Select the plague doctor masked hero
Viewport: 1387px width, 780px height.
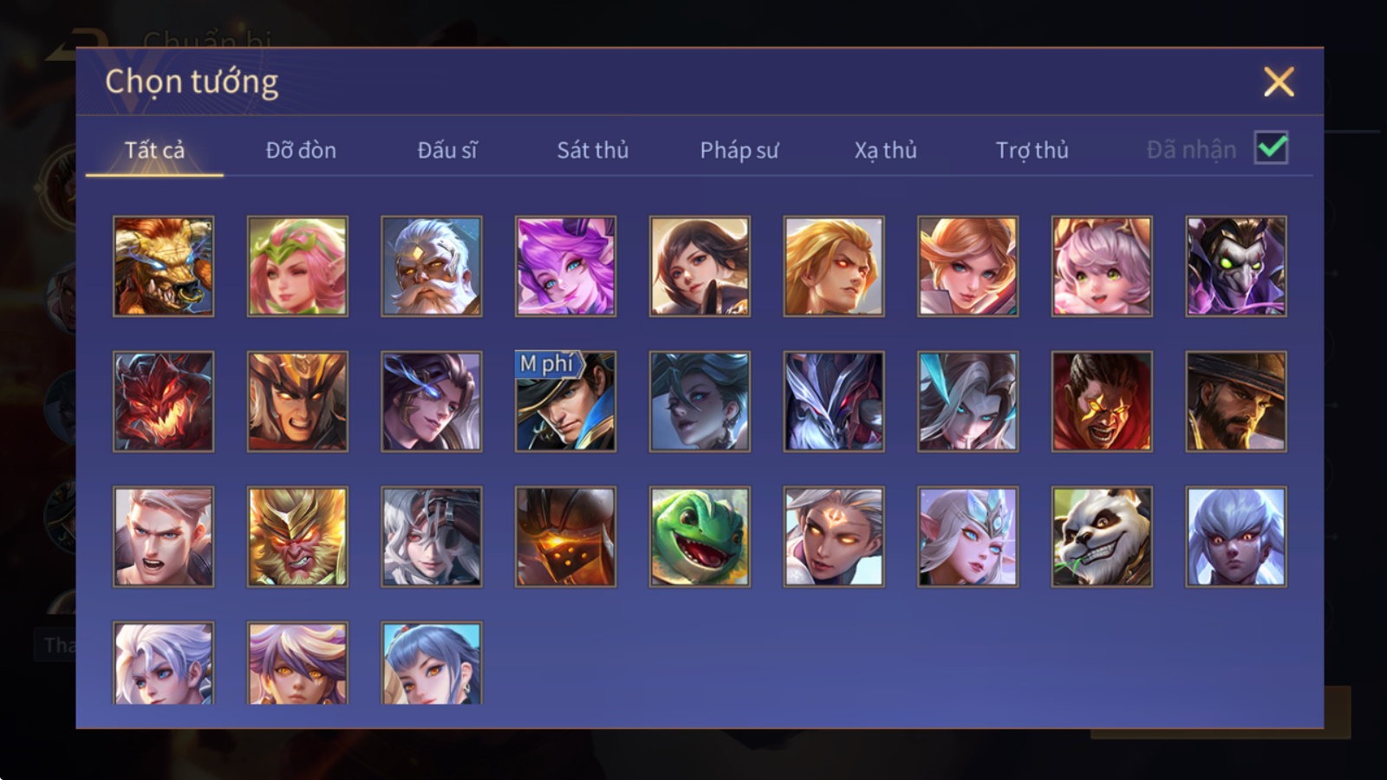1236,266
